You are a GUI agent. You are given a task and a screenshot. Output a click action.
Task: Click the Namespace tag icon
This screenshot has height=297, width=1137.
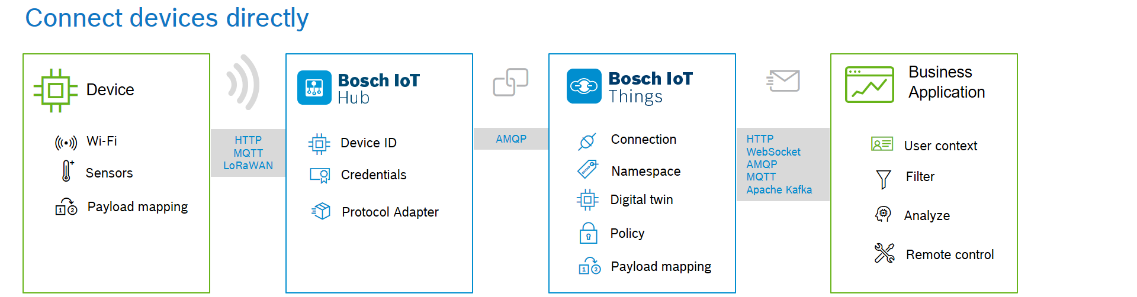pos(587,170)
